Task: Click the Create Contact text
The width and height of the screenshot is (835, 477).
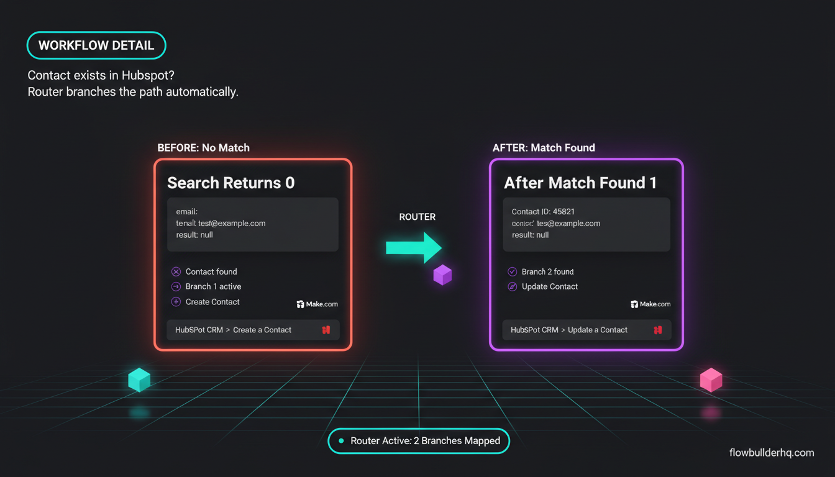Action: 212,302
